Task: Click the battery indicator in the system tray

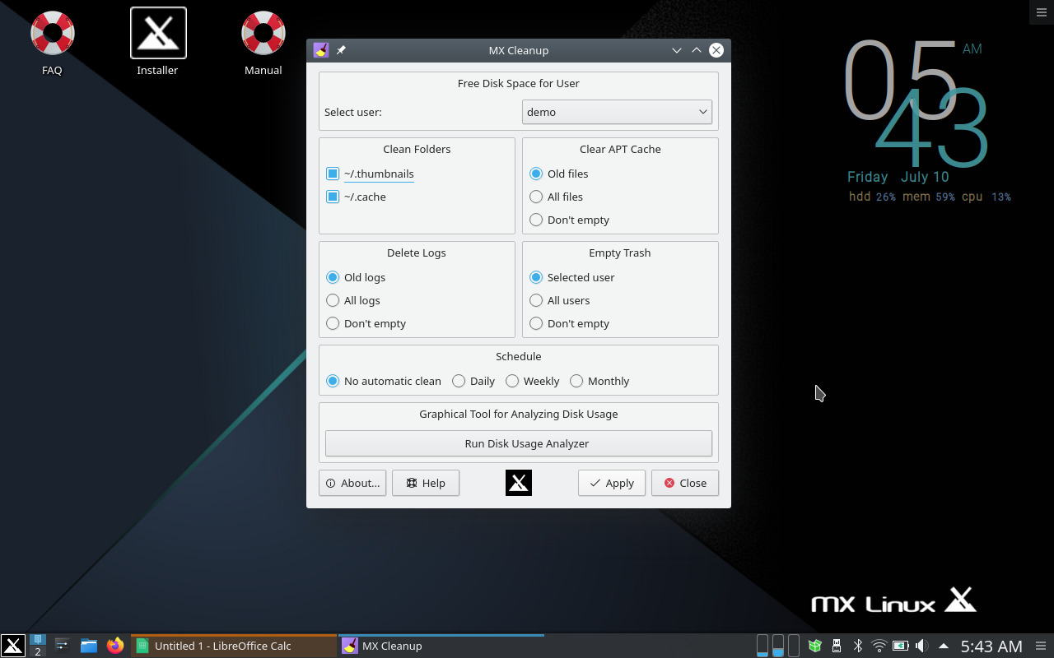Action: pyautogui.click(x=900, y=646)
